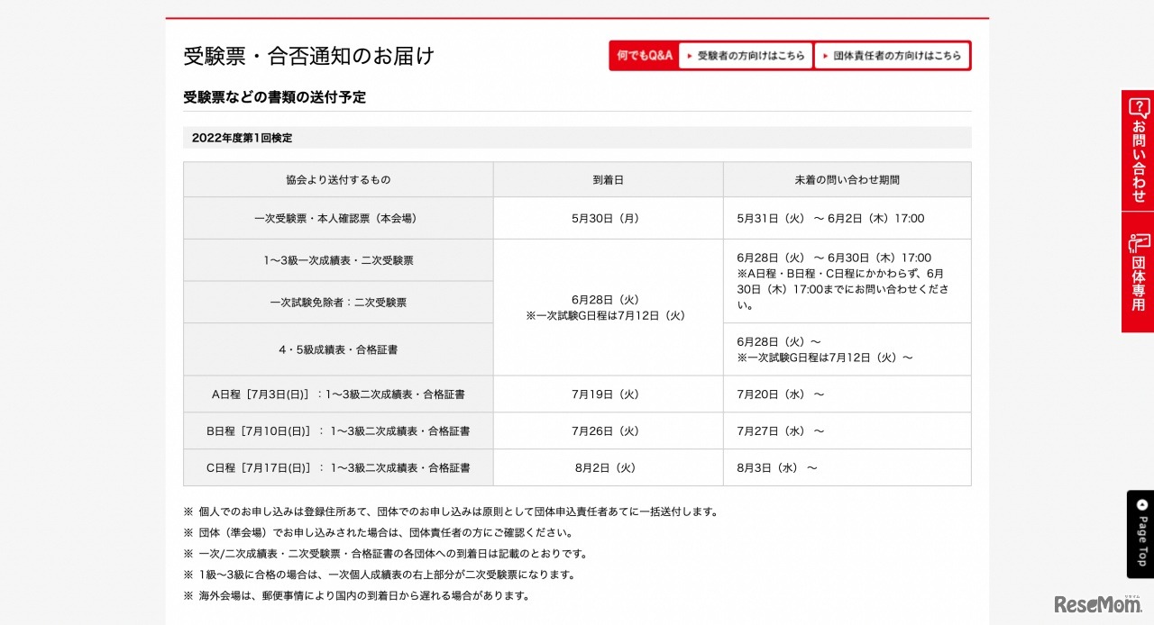
Task: Open the 団体責任者の方向けはこちら page
Action: click(893, 55)
